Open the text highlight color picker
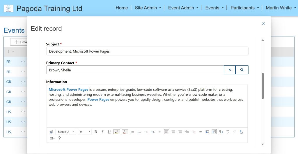This screenshot has height=154, width=298. [117, 132]
